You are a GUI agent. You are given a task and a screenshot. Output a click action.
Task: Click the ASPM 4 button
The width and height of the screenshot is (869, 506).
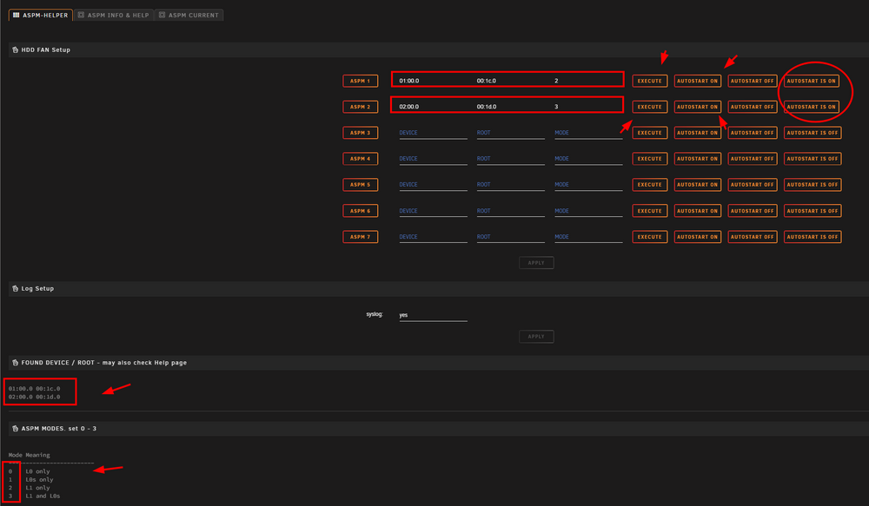click(361, 159)
